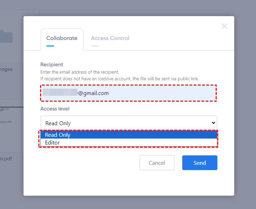Expand the Access level dropdown arrow
This screenshot has height=209, width=256.
tap(213, 123)
